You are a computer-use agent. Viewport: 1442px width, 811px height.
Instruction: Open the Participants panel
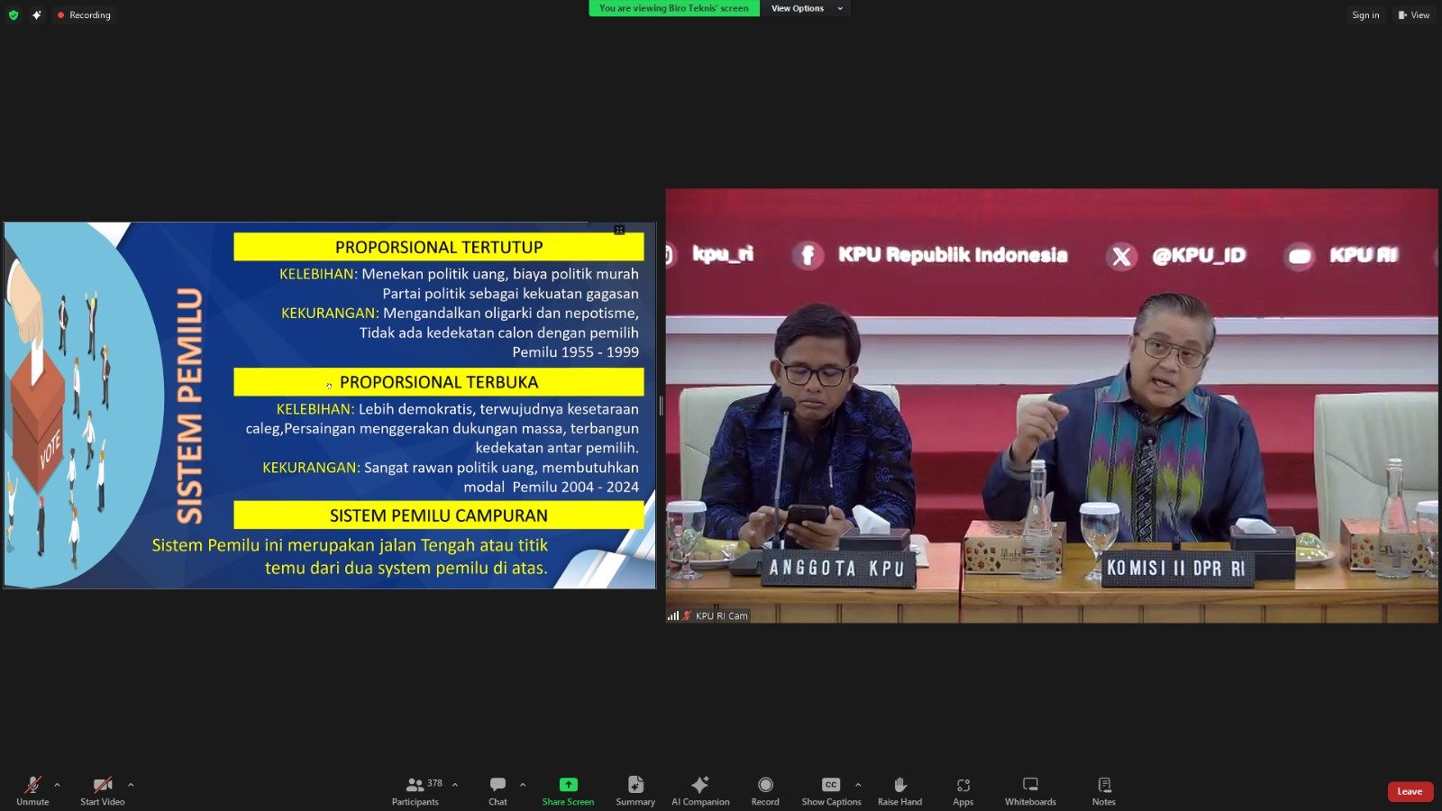coord(415,790)
